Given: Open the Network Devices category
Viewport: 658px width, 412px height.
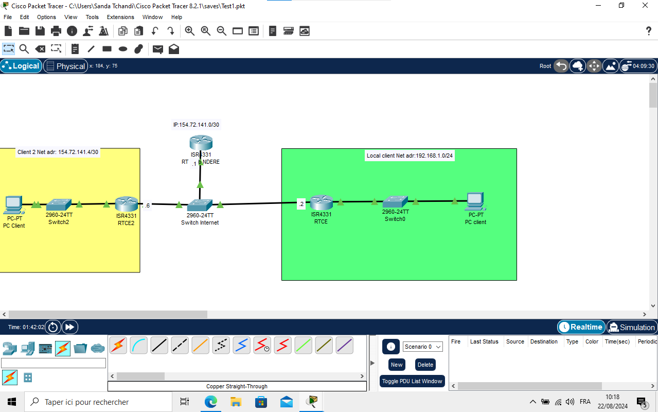Looking at the screenshot, I should [x=10, y=349].
